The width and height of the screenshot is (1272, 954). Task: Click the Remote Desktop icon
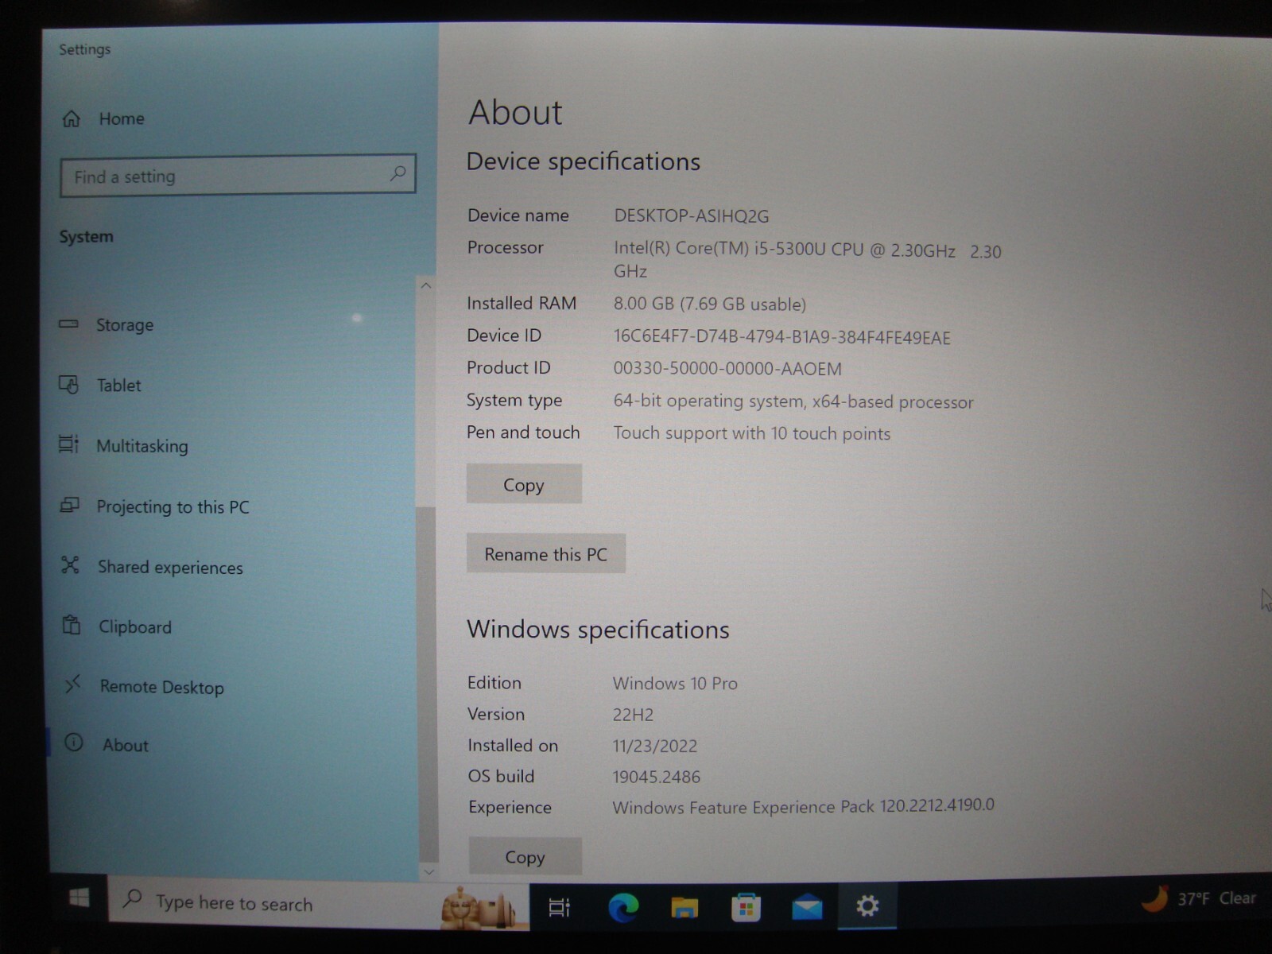coord(73,684)
